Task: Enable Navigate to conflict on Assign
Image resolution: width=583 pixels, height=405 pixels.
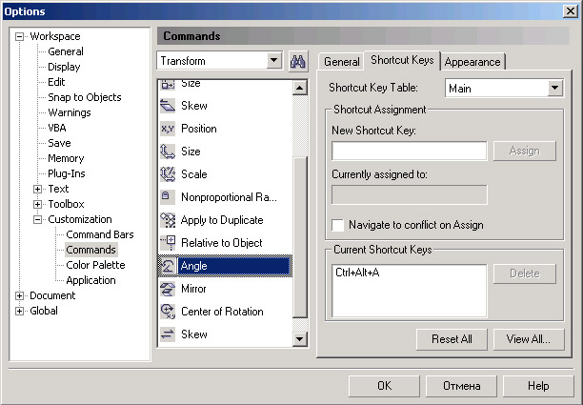Action: coord(337,225)
